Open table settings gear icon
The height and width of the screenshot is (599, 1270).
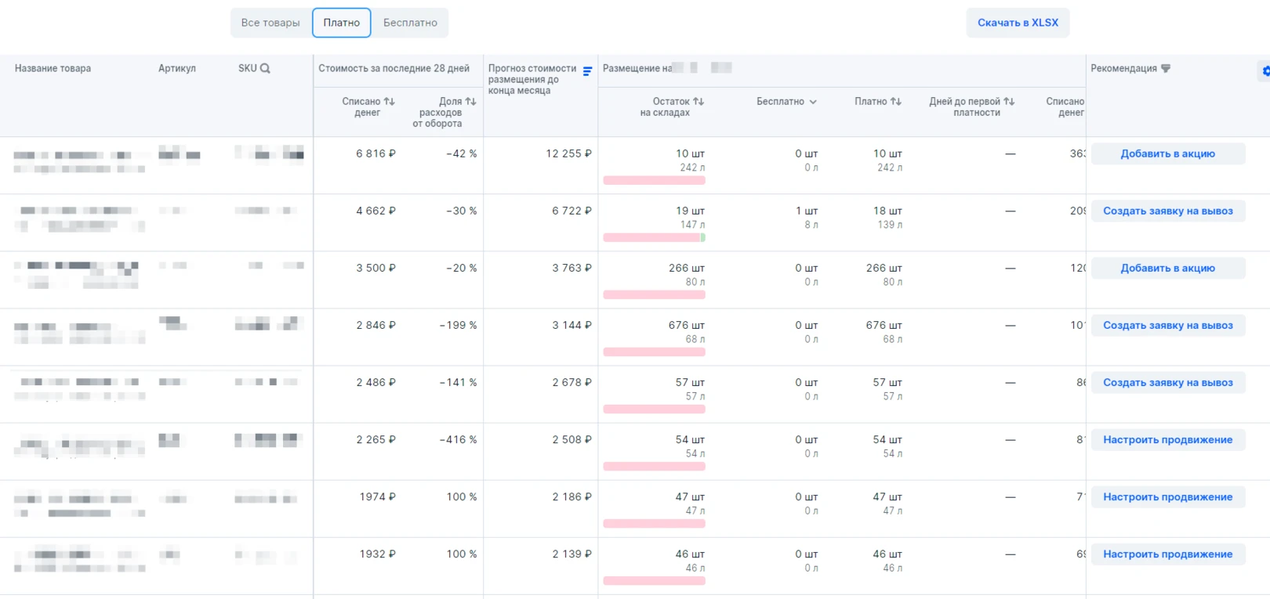click(x=1265, y=71)
